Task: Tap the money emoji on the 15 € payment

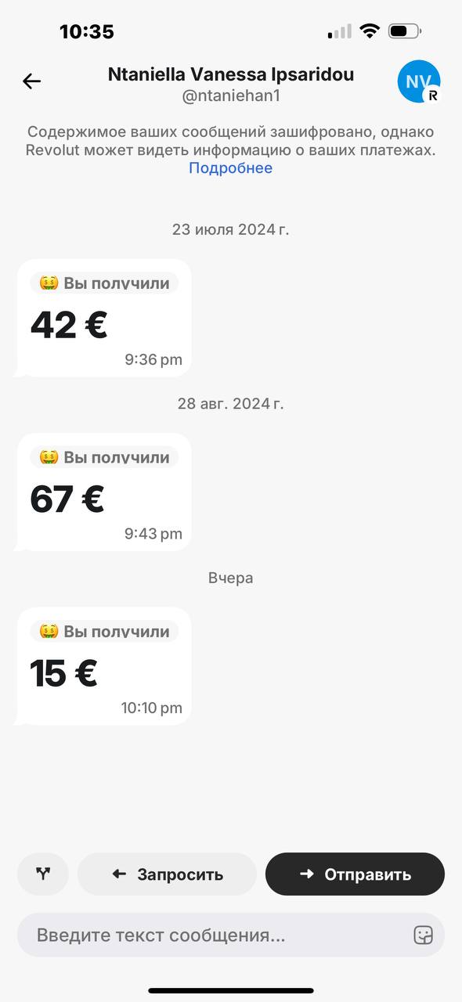Action: 49,632
